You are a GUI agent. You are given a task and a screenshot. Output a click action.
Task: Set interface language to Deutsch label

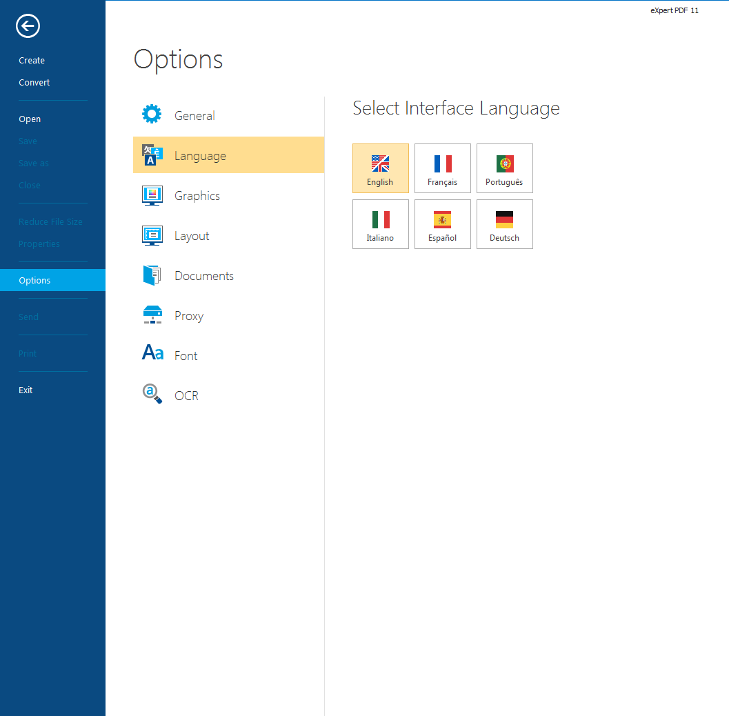[x=504, y=237]
